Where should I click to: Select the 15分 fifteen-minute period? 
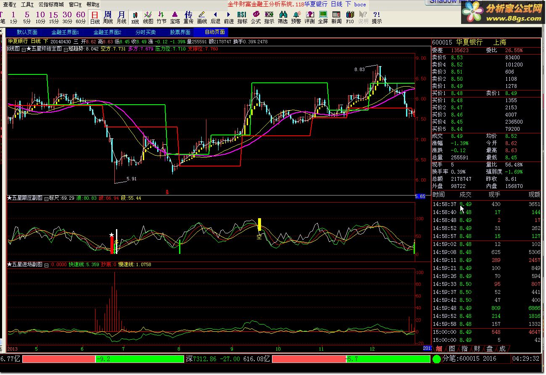(54, 17)
